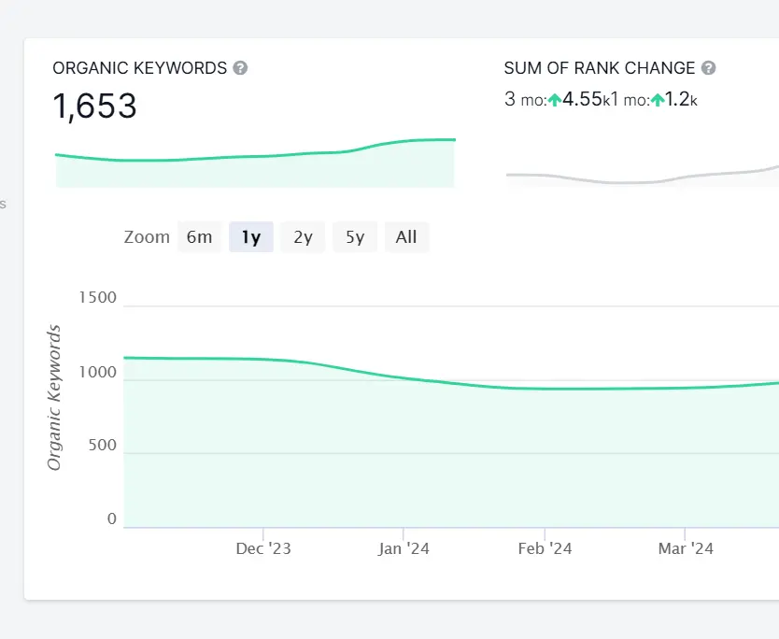Click the Feb '24 axis tick label
The width and height of the screenshot is (779, 639).
[545, 548]
